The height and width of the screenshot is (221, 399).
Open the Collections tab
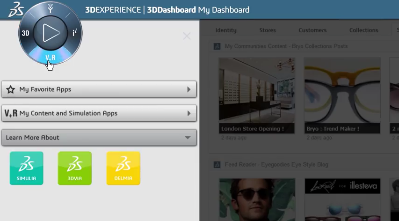(x=363, y=30)
